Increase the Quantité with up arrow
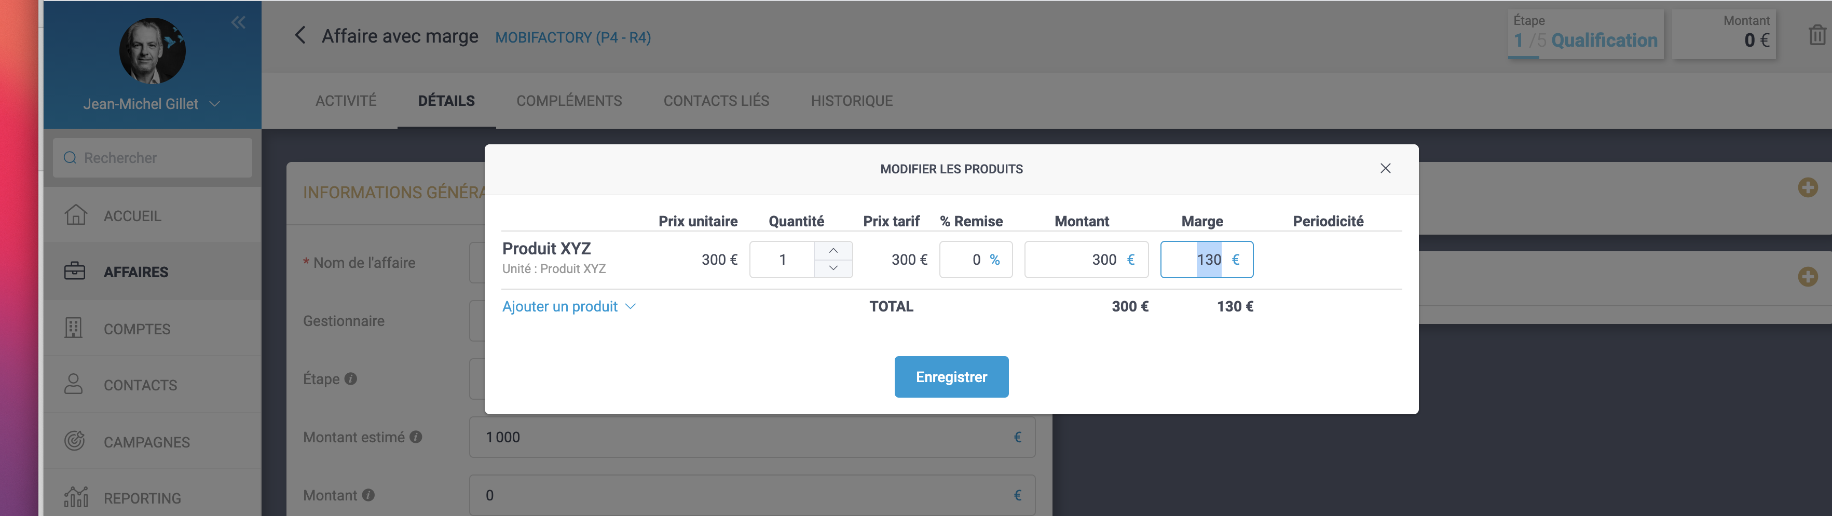 (x=833, y=251)
